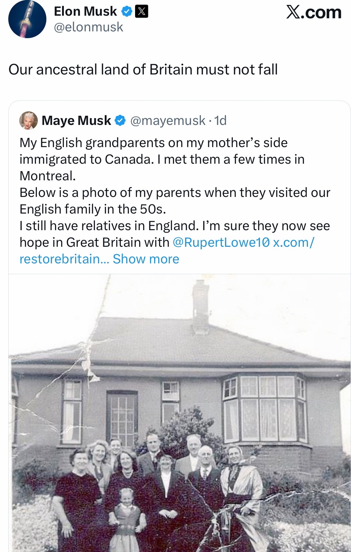The height and width of the screenshot is (552, 351).
Task: Click the line "English family in the 50s."
Action: (x=93, y=209)
